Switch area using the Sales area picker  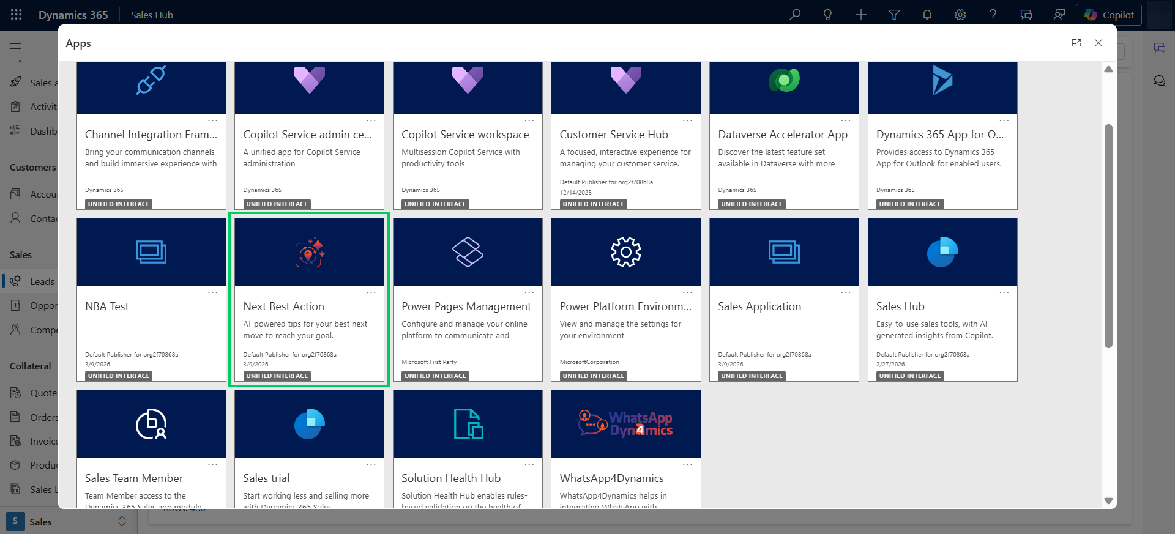click(67, 522)
